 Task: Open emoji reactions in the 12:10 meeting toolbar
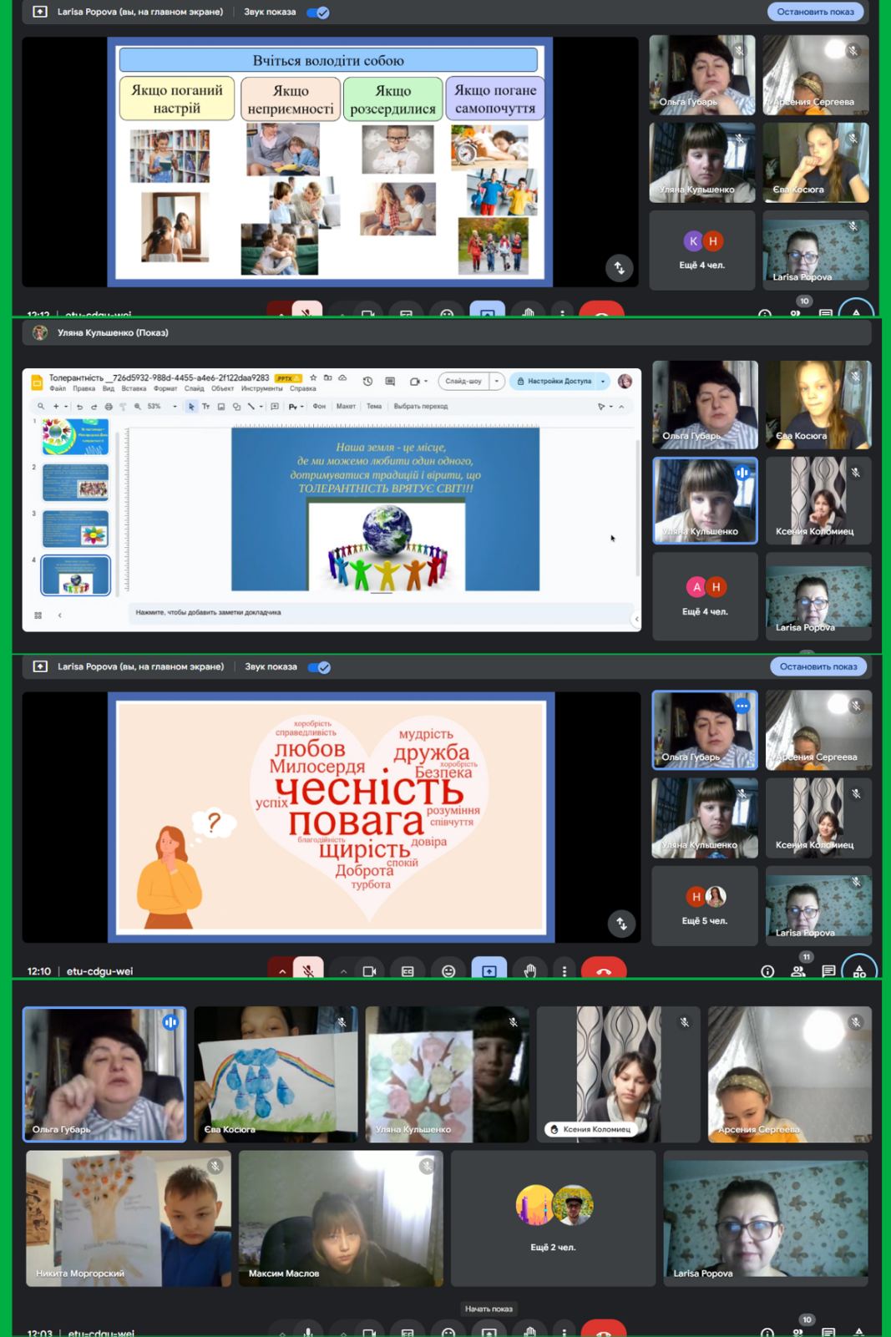[448, 971]
